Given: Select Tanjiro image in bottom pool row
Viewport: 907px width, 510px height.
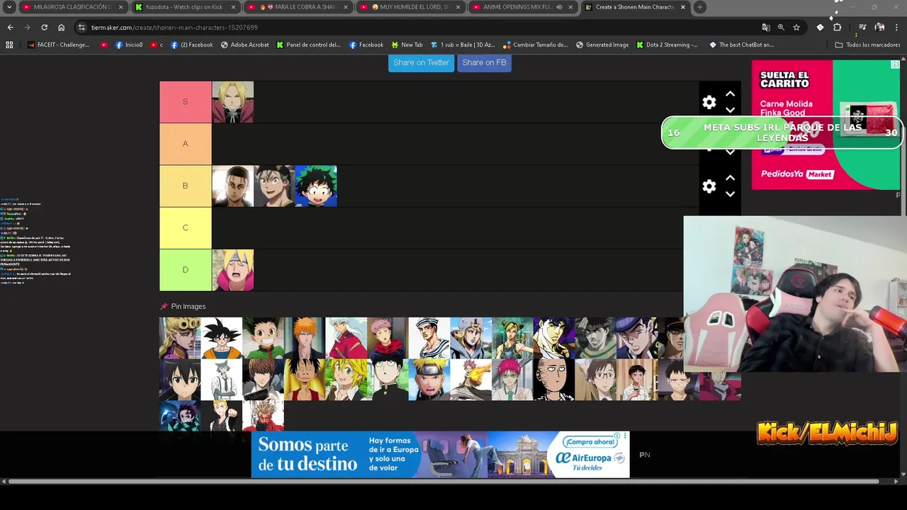Looking at the screenshot, I should (180, 416).
